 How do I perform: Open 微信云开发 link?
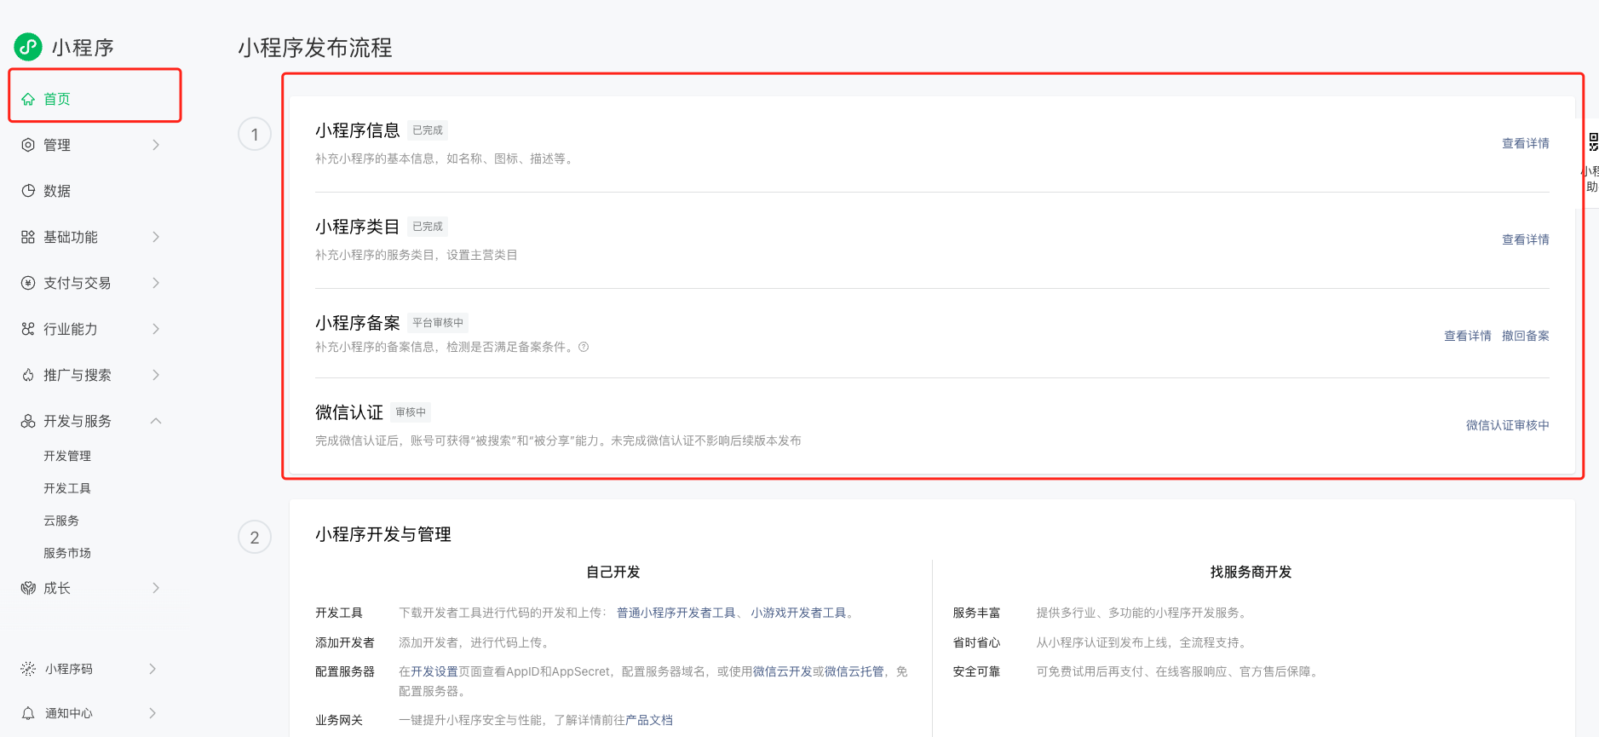pyautogui.click(x=782, y=671)
